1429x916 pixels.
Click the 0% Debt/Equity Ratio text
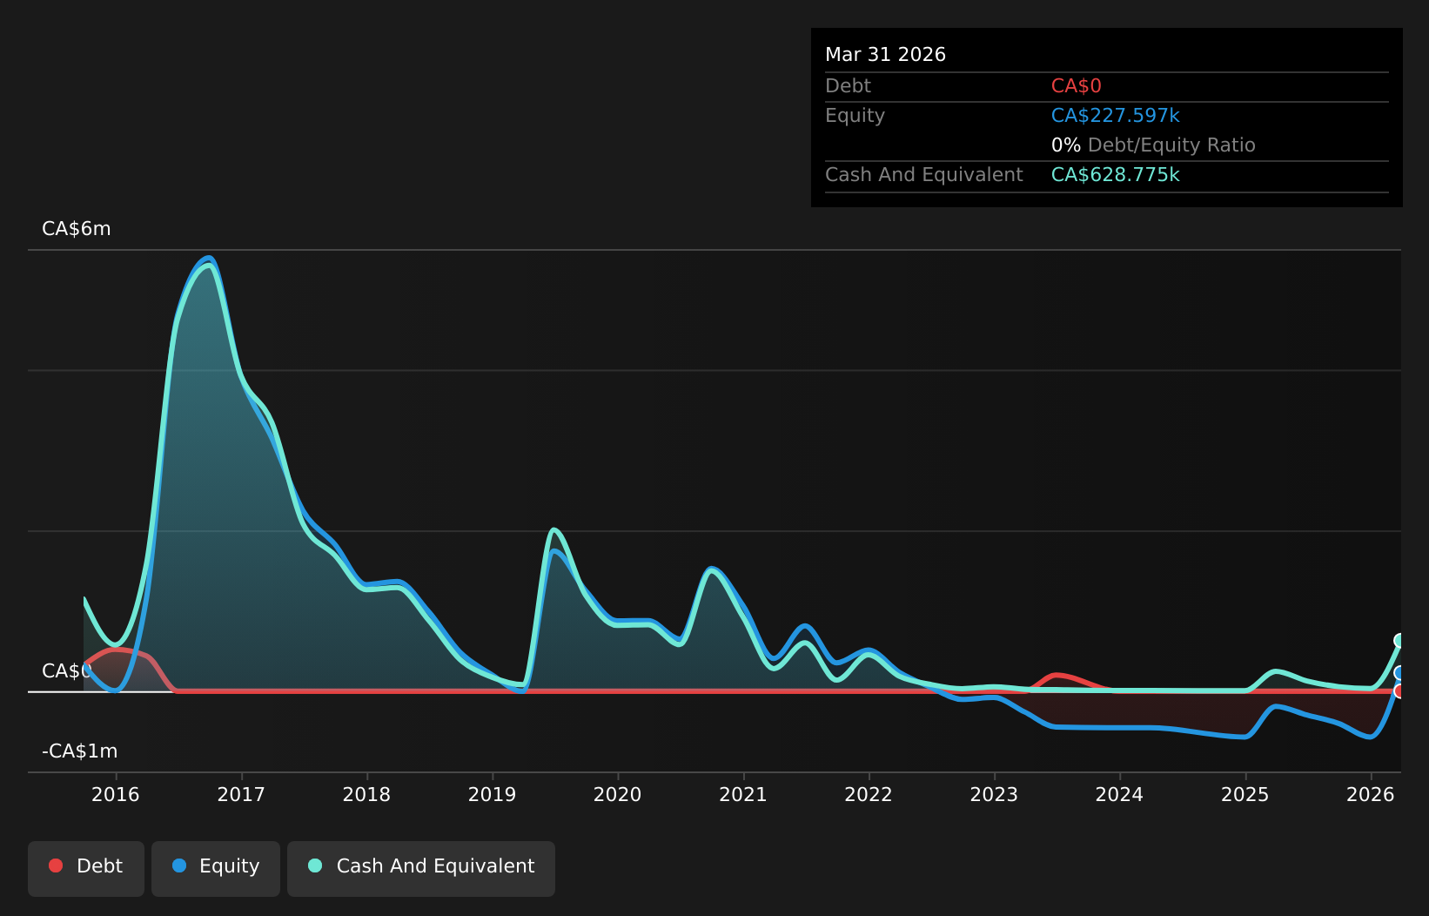1153,145
